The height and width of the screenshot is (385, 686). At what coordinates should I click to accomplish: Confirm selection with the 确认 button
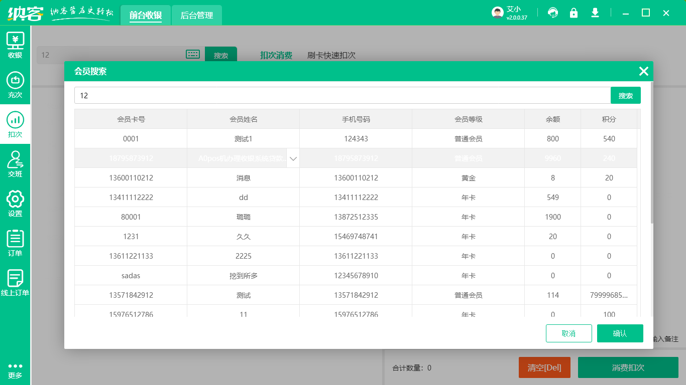tap(620, 333)
